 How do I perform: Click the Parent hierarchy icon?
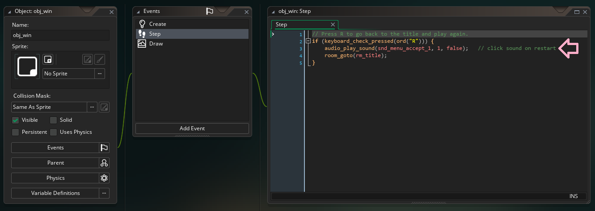tap(104, 163)
